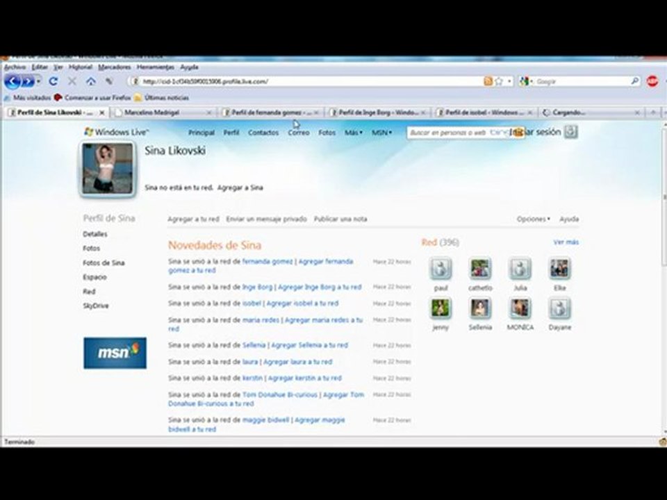Open the Editar menu
The height and width of the screenshot is (500, 667).
40,67
